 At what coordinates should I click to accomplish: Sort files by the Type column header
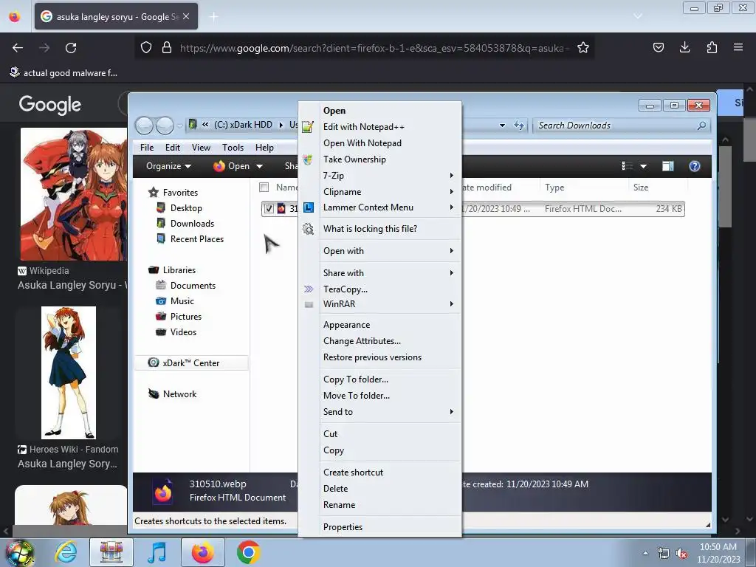(584, 188)
